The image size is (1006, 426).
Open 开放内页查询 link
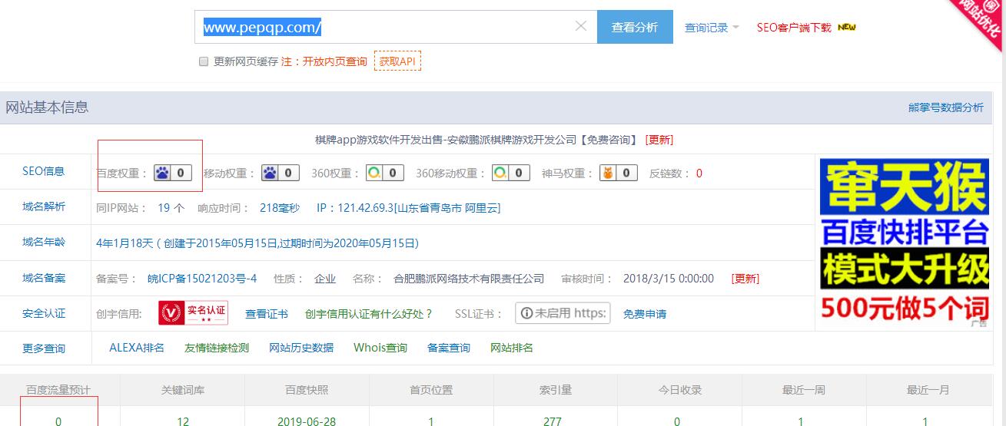point(335,61)
